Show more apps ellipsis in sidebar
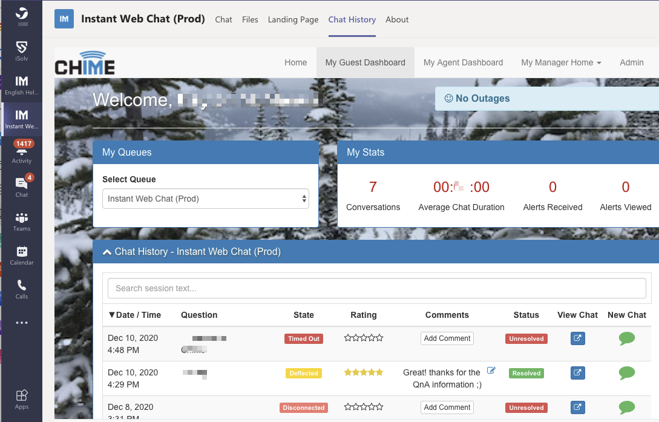 tap(21, 323)
